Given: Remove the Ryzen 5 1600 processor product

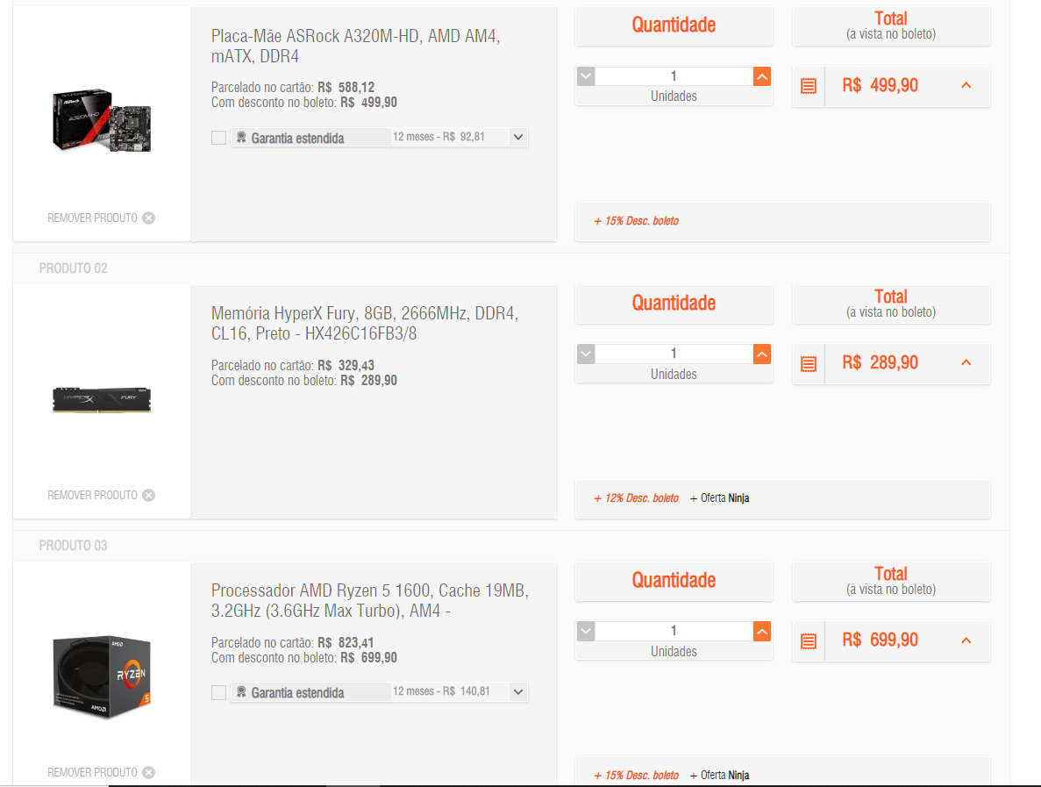Looking at the screenshot, I should point(101,772).
